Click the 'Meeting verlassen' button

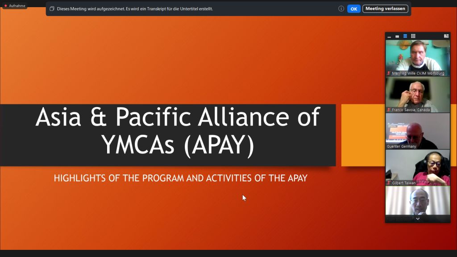[385, 9]
